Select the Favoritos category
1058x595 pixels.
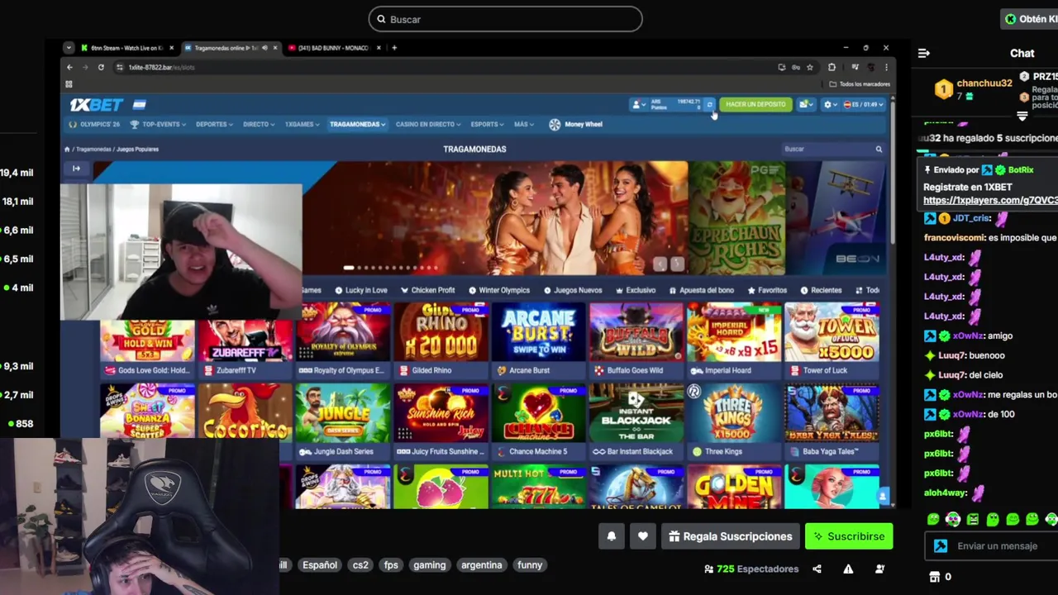point(767,290)
